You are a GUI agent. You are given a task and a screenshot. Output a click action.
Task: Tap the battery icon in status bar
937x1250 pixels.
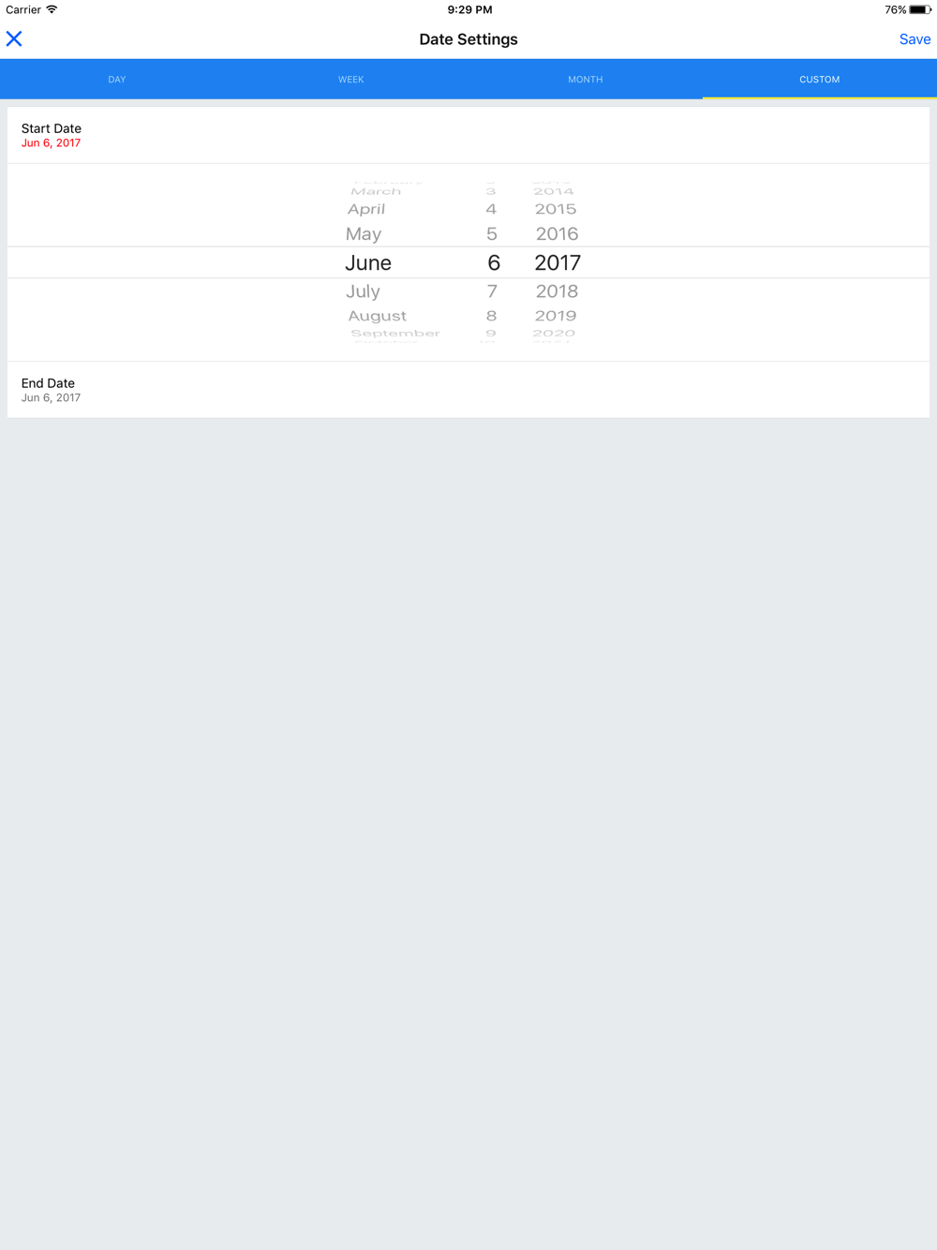coord(920,9)
